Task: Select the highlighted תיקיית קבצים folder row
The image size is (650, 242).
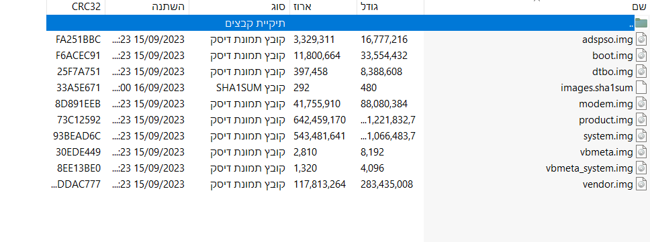Action: click(346, 23)
